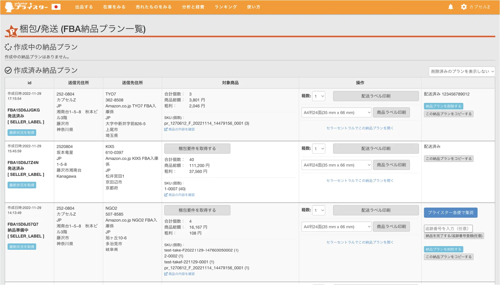Viewport: 500px width, 285px height.
Task: Copy shipment plan FBA15D8JJGKG
Action: coord(449,114)
